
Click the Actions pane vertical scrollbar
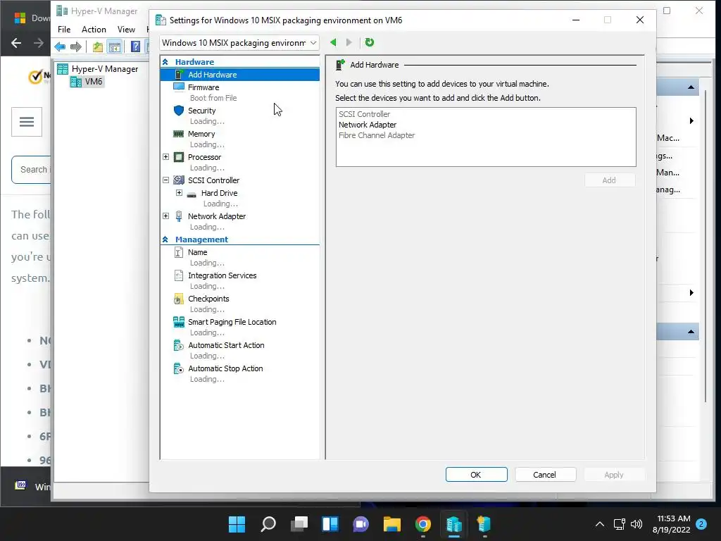[x=706, y=246]
